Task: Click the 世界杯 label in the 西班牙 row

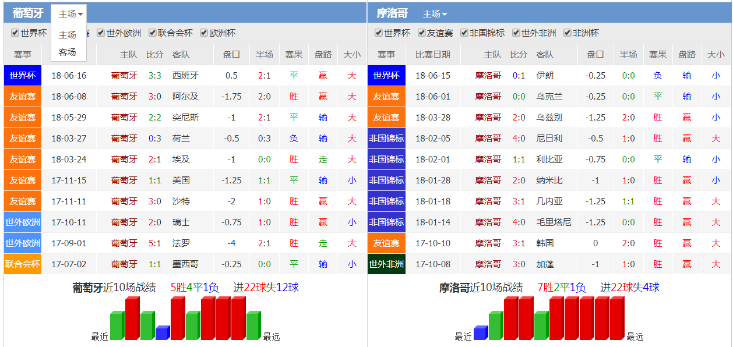Action: 23,76
